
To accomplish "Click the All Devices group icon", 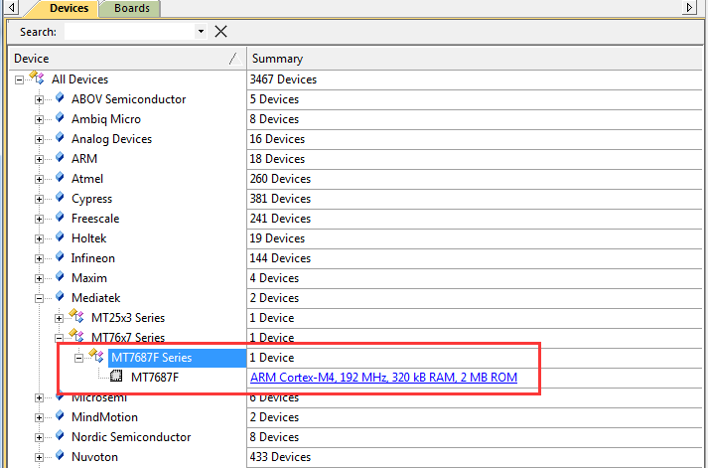I will tap(37, 78).
